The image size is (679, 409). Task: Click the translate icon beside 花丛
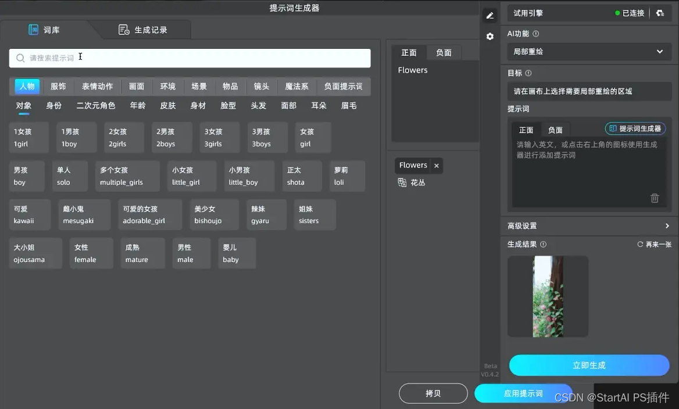[x=402, y=182]
